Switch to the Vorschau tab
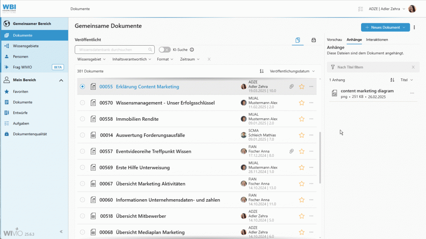The width and height of the screenshot is (426, 239). [x=334, y=39]
